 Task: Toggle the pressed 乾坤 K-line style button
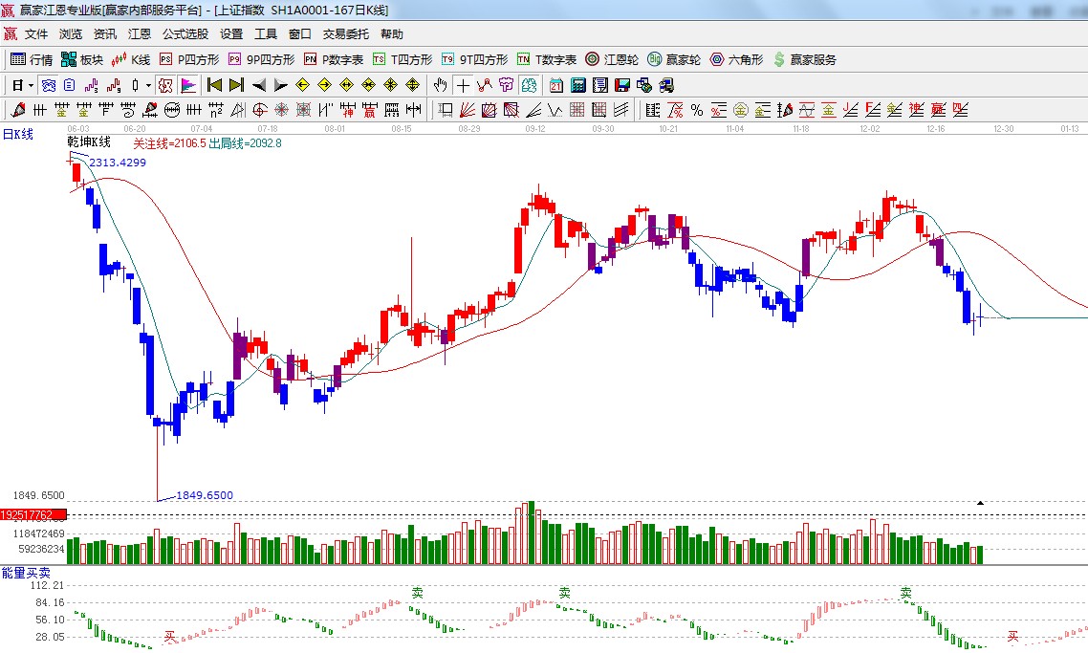tap(48, 85)
